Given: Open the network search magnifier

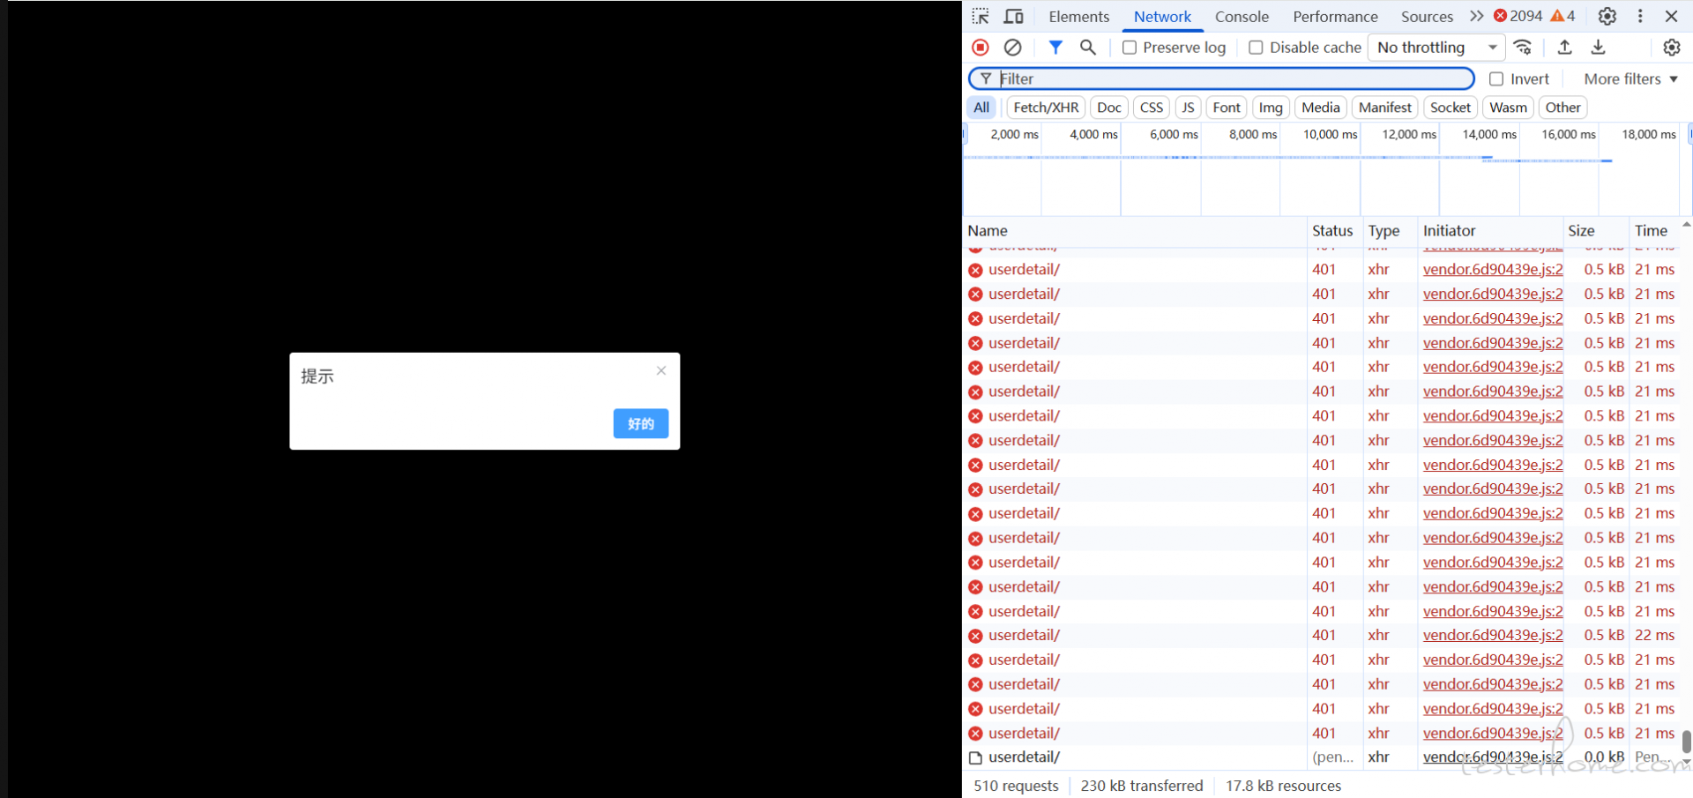Looking at the screenshot, I should [x=1088, y=48].
